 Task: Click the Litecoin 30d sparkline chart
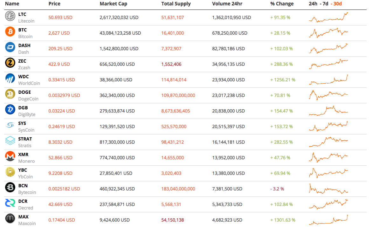328,17
